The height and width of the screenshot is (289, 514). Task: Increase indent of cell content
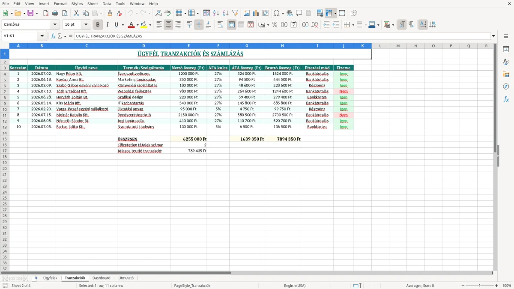coord(326,25)
